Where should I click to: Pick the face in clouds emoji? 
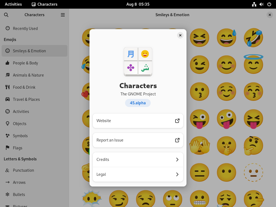point(92,198)
